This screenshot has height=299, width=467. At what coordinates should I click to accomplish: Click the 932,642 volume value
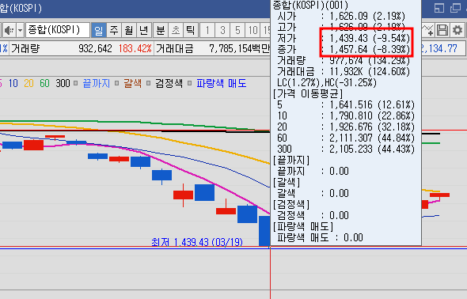pyautogui.click(x=95, y=48)
